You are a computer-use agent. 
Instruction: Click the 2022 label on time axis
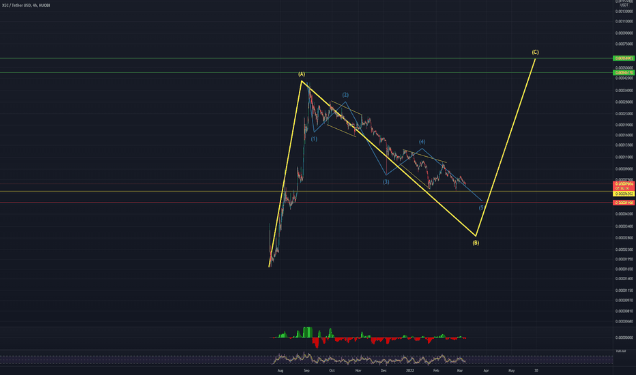pos(410,370)
